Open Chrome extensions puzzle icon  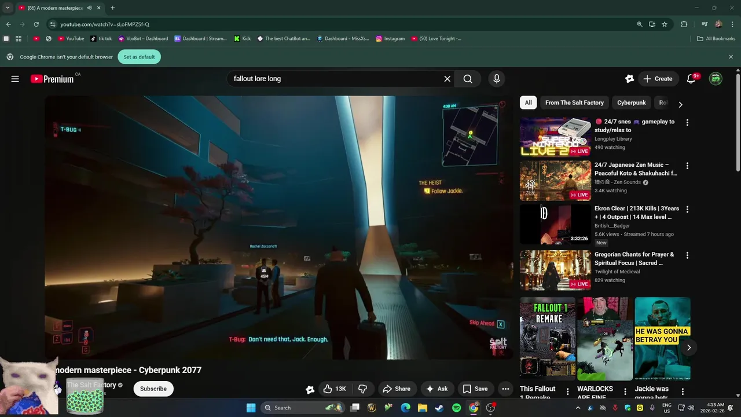tap(684, 24)
